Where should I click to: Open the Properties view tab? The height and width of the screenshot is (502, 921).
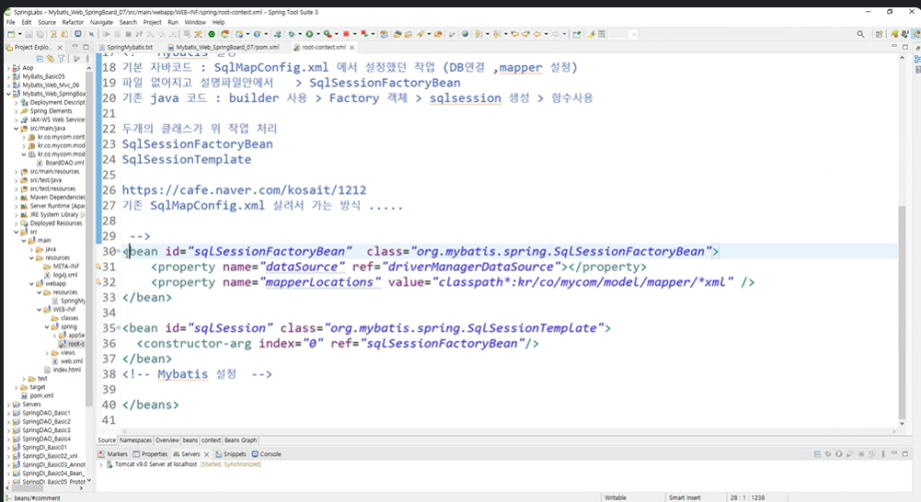click(150, 454)
